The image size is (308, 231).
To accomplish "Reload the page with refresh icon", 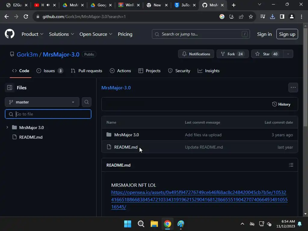I will click(x=26, y=17).
